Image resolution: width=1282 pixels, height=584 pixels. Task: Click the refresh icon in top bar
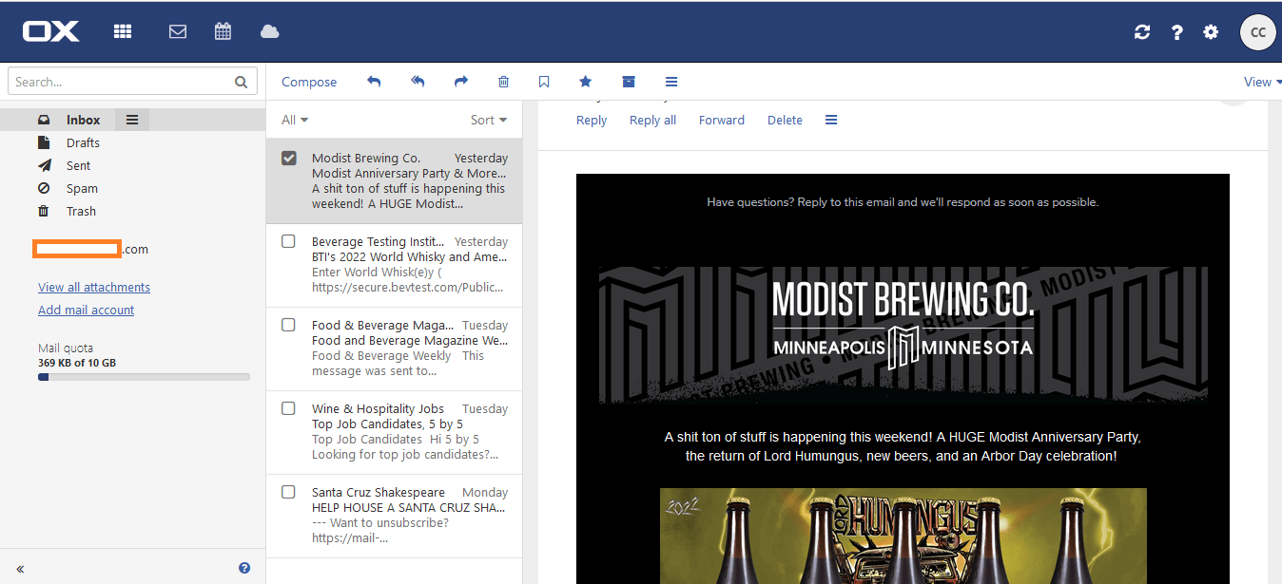pyautogui.click(x=1142, y=32)
